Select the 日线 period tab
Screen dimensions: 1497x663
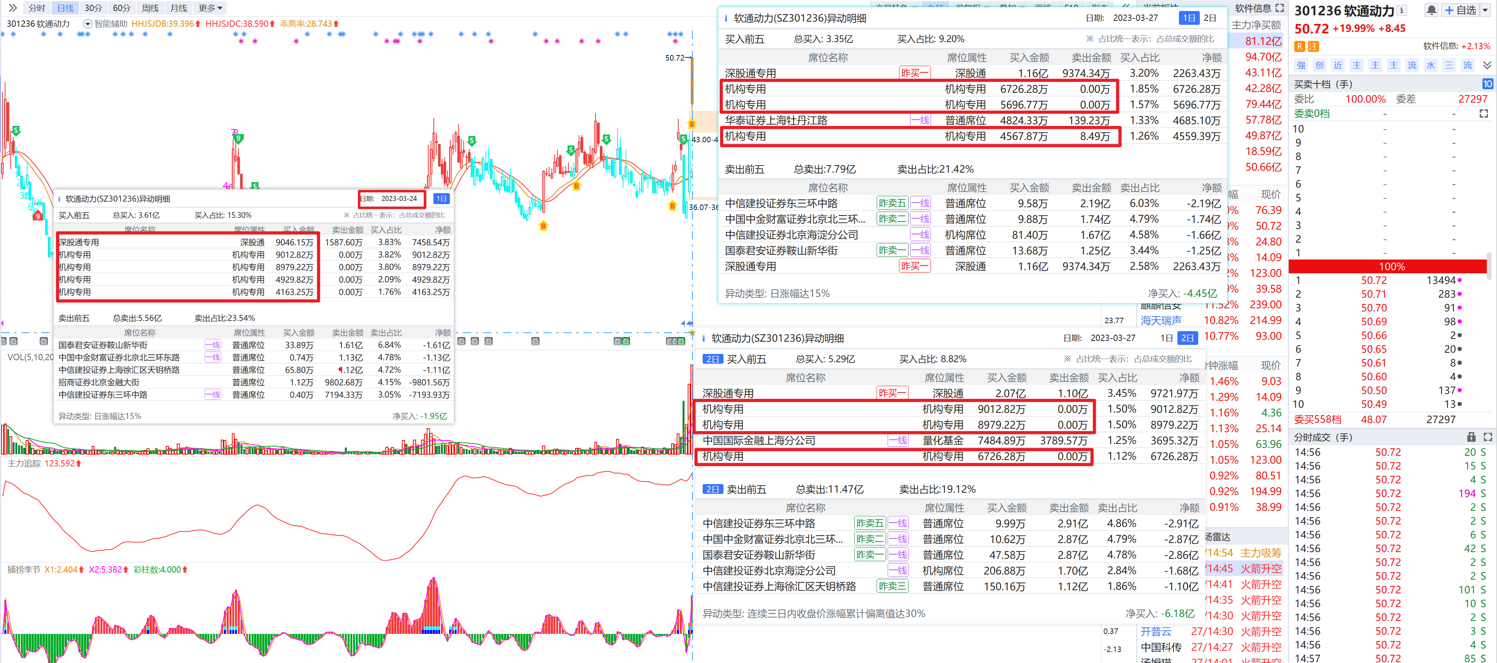pyautogui.click(x=65, y=7)
